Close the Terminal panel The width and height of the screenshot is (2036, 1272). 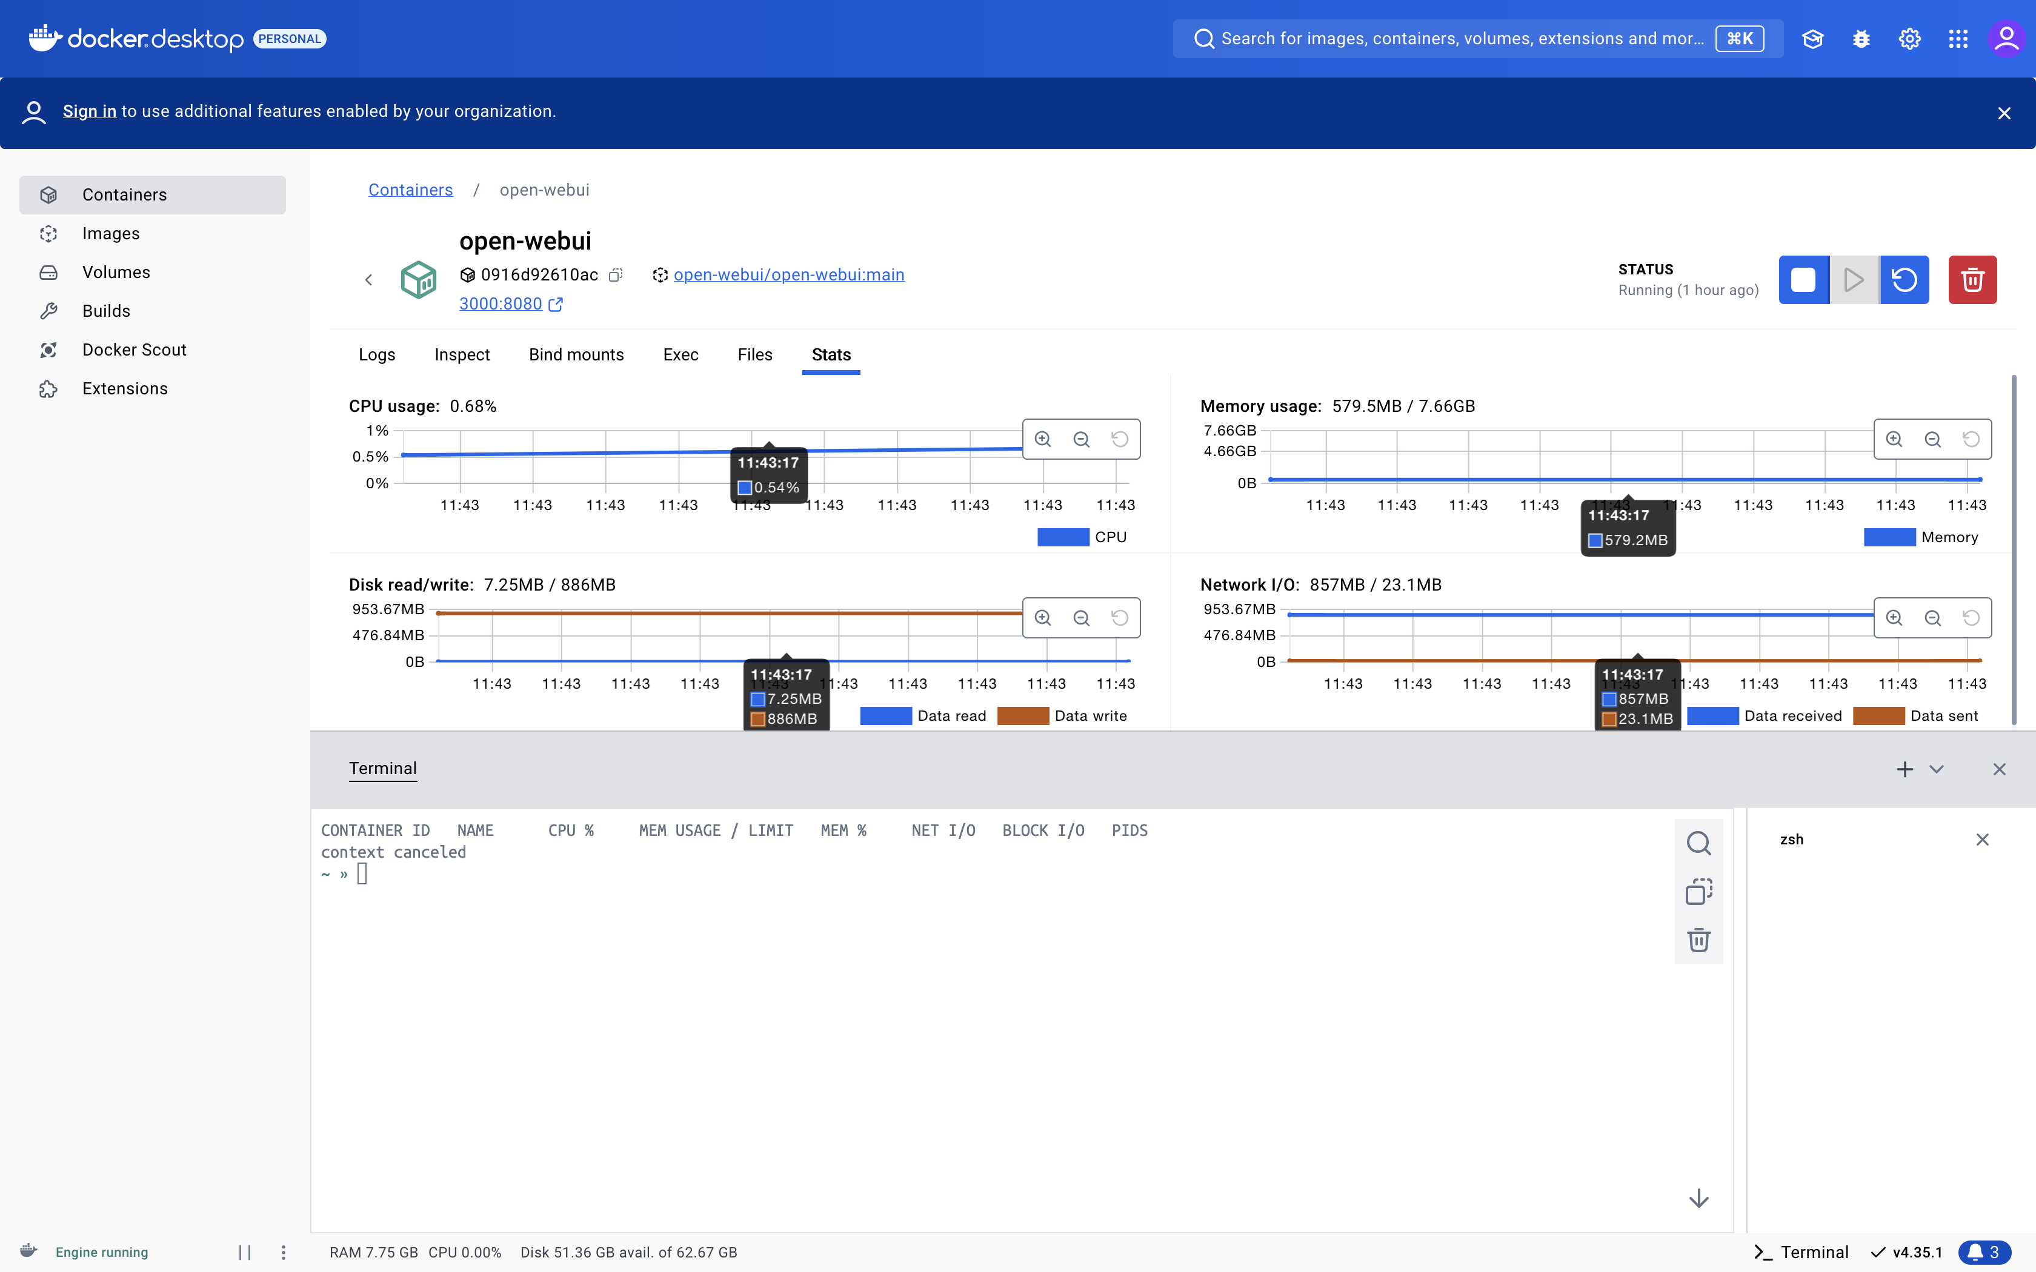click(2000, 769)
